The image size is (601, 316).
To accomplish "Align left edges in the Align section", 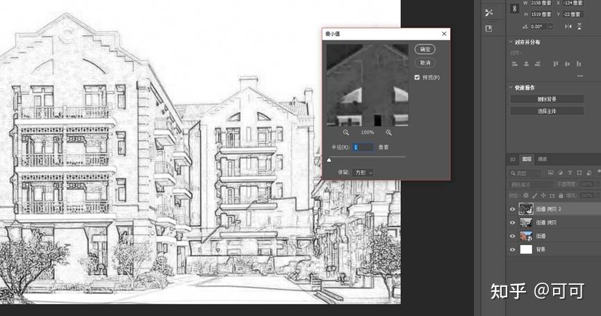I will (515, 64).
